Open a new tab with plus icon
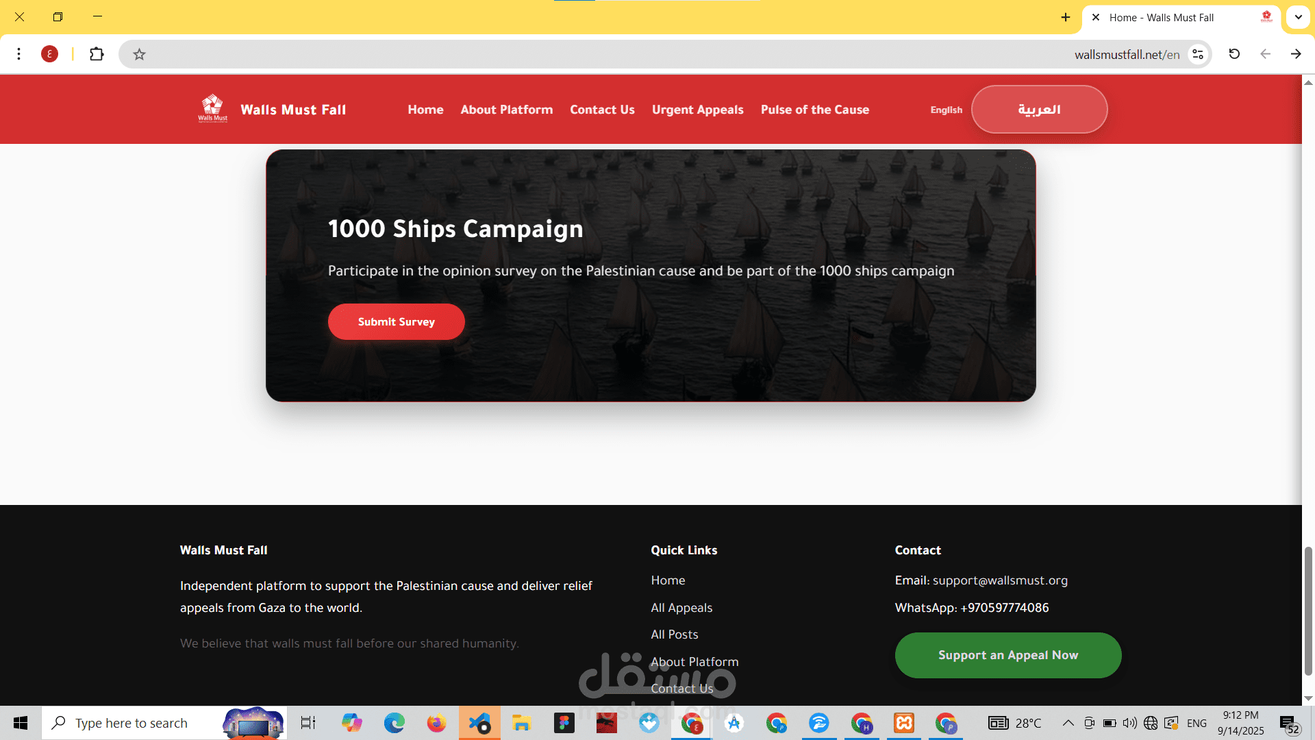 (x=1066, y=17)
